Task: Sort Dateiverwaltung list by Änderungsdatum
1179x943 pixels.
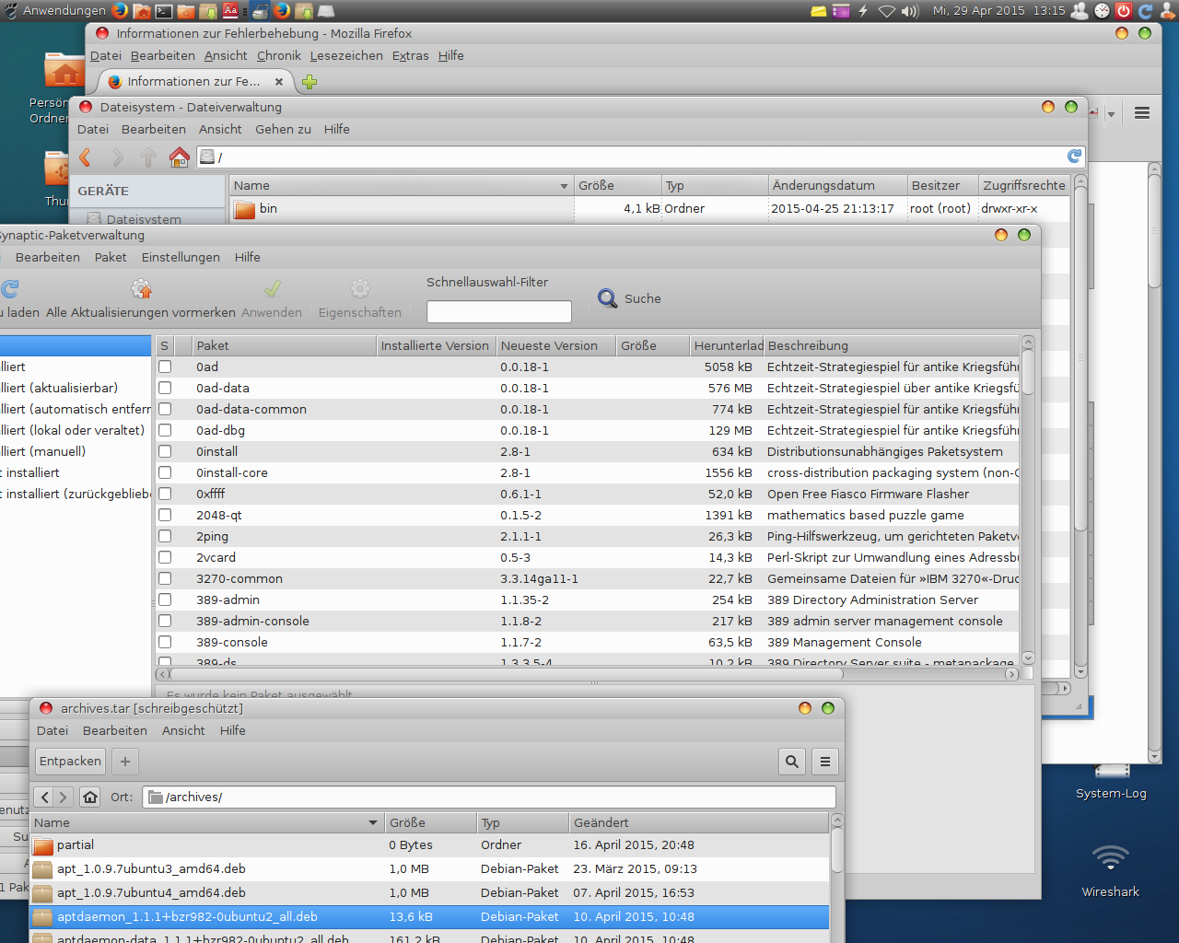Action: click(x=837, y=185)
